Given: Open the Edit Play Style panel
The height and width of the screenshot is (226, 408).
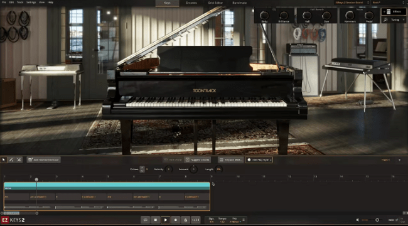Looking at the screenshot, I should [x=259, y=160].
